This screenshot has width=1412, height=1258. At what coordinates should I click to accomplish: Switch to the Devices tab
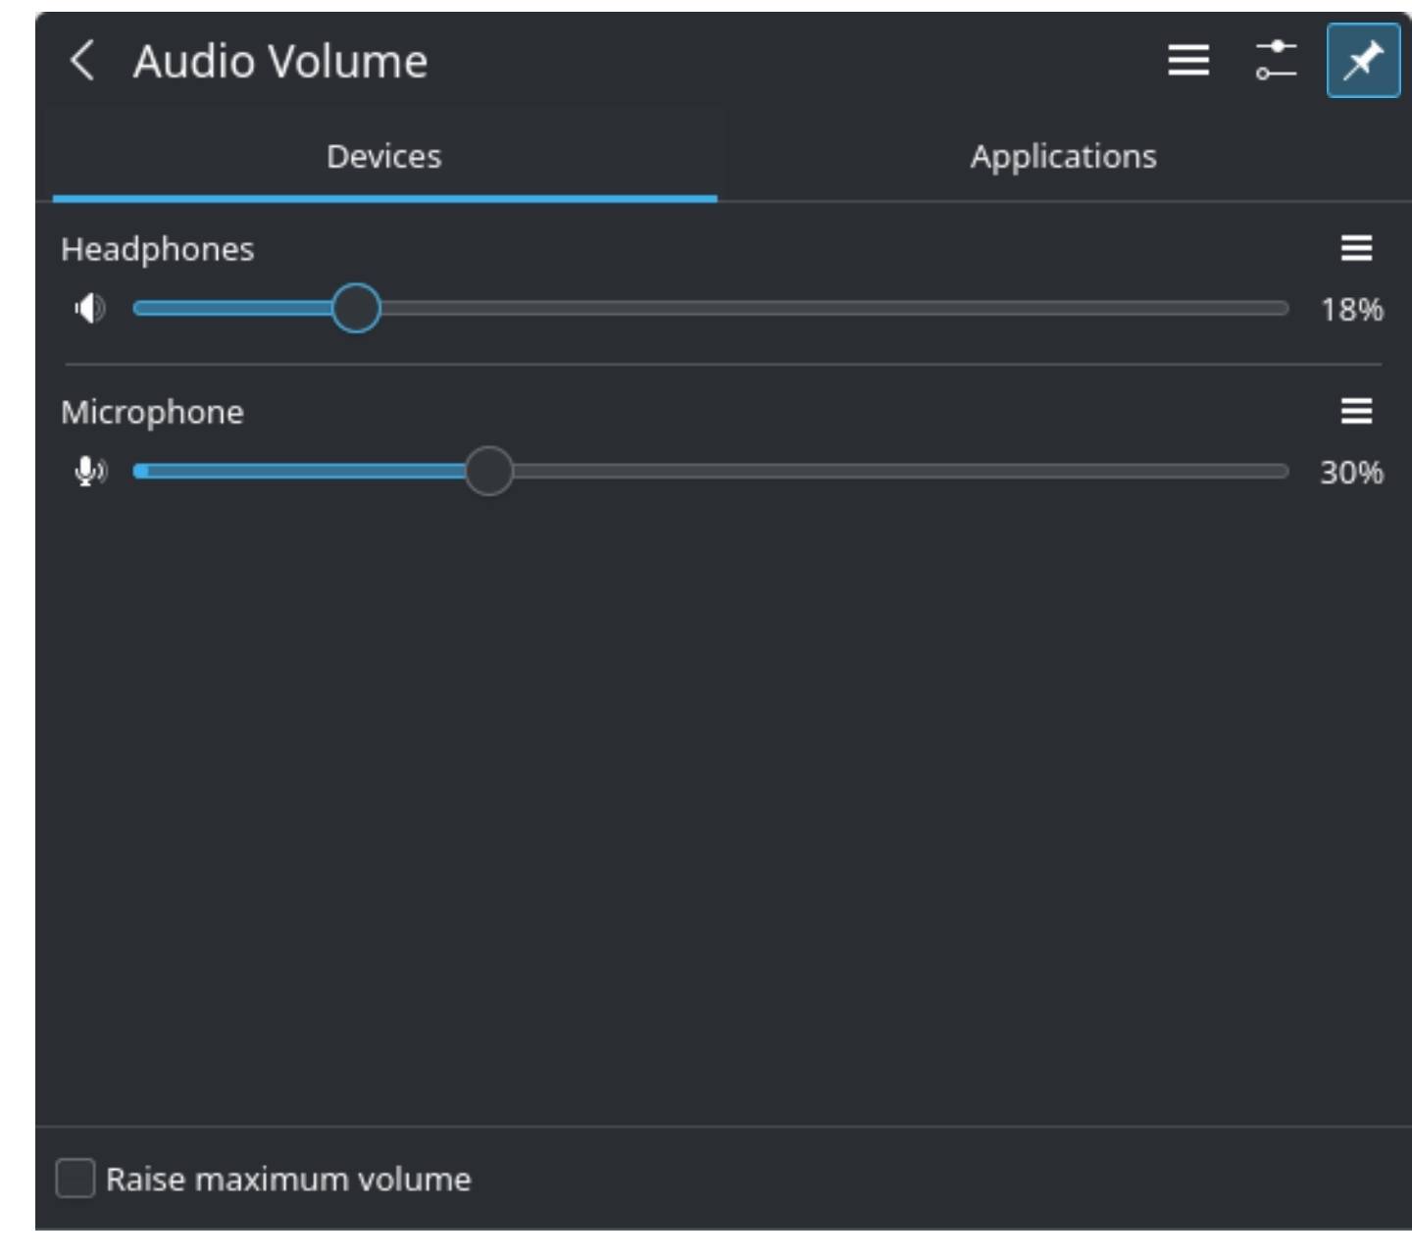click(383, 157)
